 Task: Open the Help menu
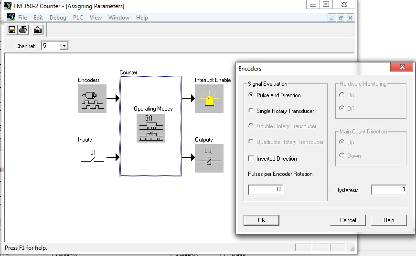click(x=142, y=18)
